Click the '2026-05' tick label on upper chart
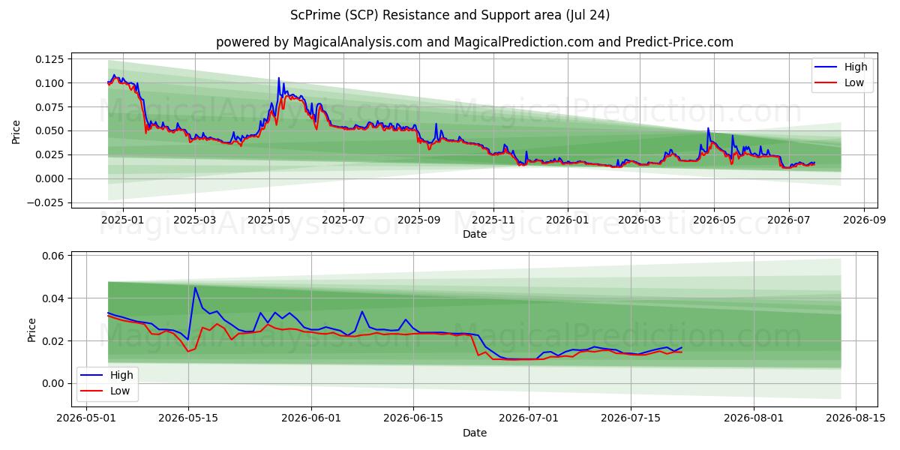The height and width of the screenshot is (450, 900). (x=713, y=220)
